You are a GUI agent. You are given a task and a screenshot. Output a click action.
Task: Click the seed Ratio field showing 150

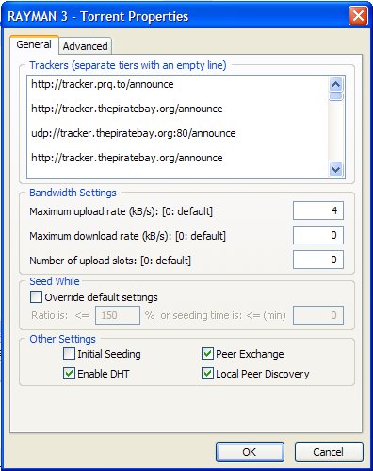pyautogui.click(x=118, y=315)
